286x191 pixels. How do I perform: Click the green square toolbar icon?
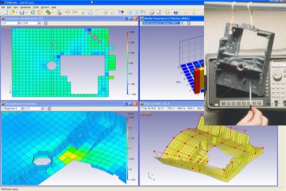pyautogui.click(x=33, y=12)
